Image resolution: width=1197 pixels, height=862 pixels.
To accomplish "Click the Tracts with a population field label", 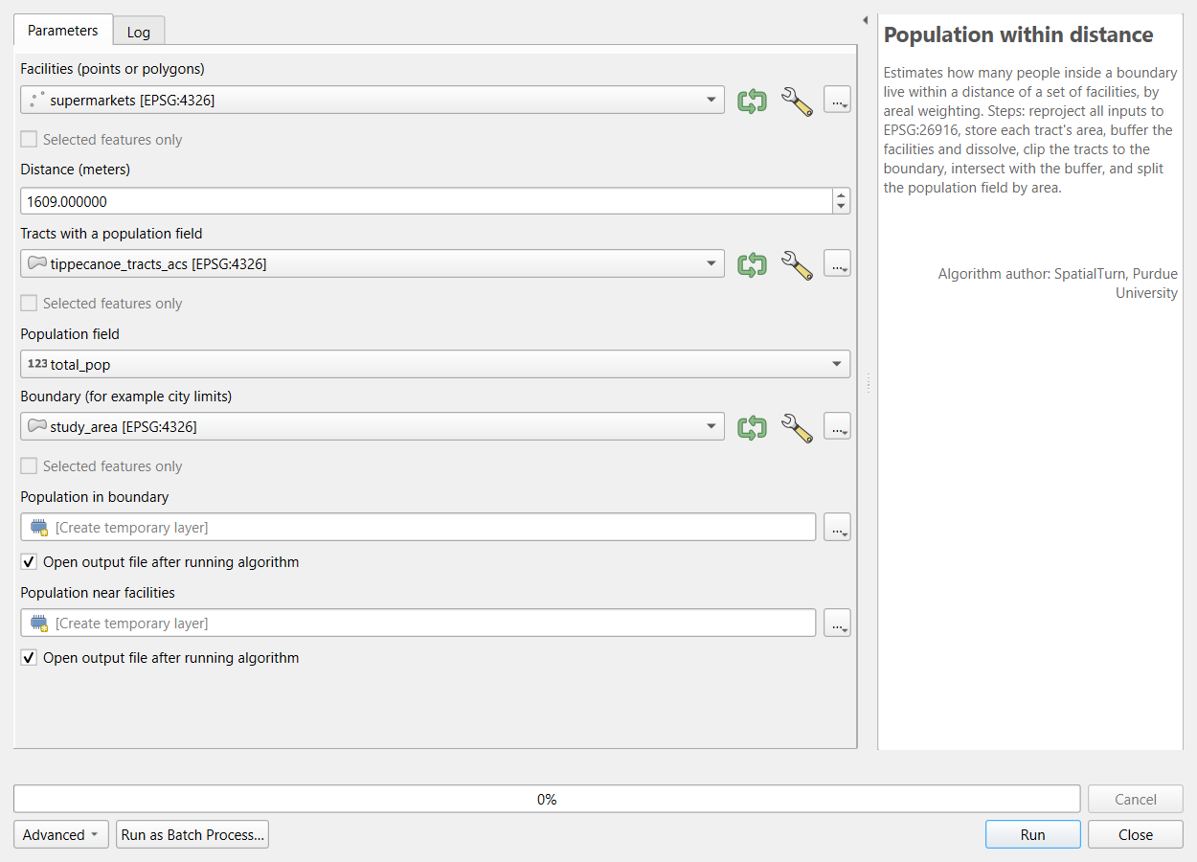I will pyautogui.click(x=111, y=233).
